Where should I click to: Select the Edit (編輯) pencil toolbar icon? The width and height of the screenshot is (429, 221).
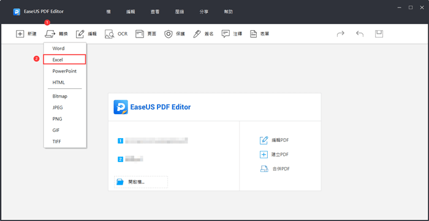coord(80,34)
